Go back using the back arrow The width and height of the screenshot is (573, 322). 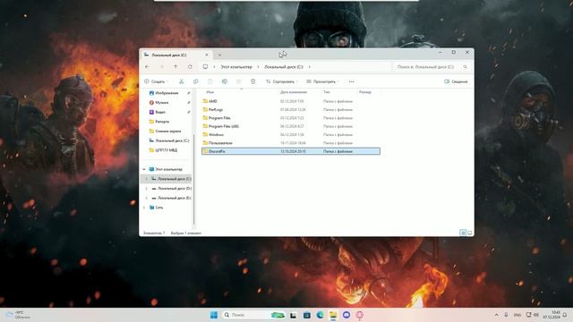[x=147, y=67]
